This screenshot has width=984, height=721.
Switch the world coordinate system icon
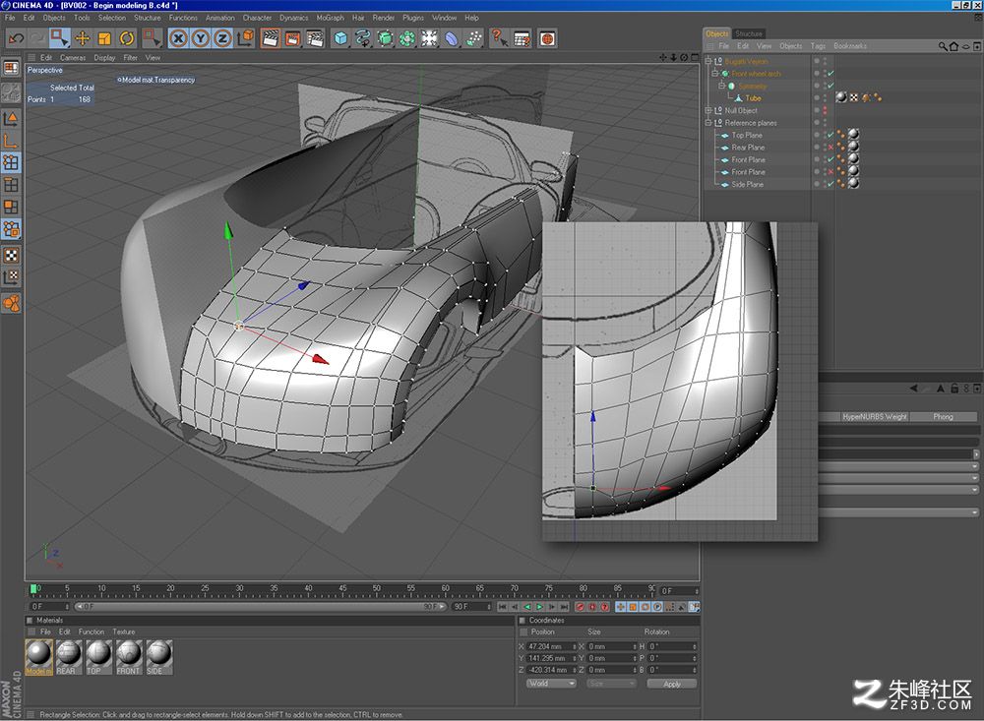click(x=245, y=39)
